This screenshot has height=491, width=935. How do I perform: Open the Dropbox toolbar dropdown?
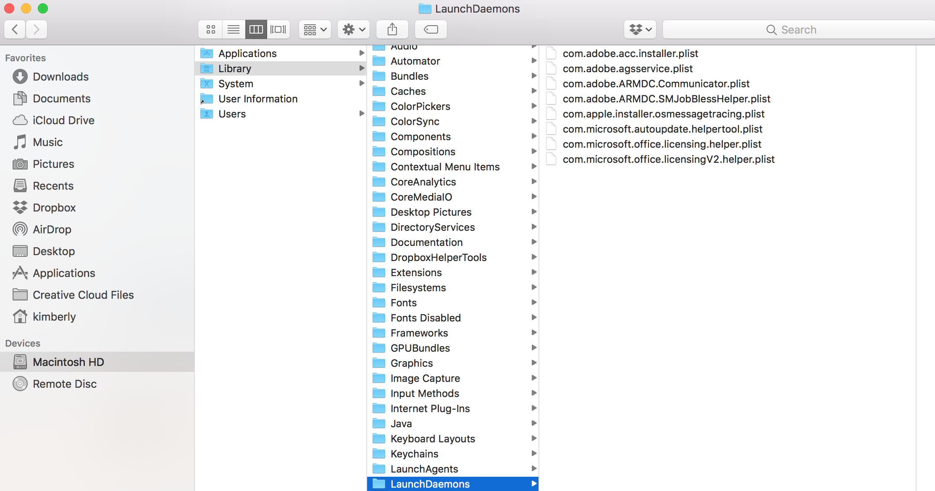tap(640, 29)
